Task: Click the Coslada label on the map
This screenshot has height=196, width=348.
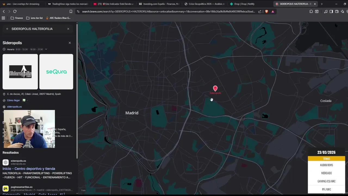Action: click(x=326, y=101)
